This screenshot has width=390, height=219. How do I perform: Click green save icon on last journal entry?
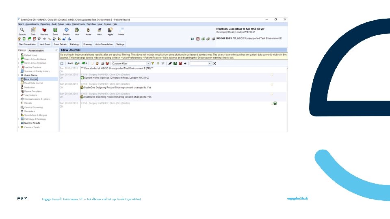275,103
